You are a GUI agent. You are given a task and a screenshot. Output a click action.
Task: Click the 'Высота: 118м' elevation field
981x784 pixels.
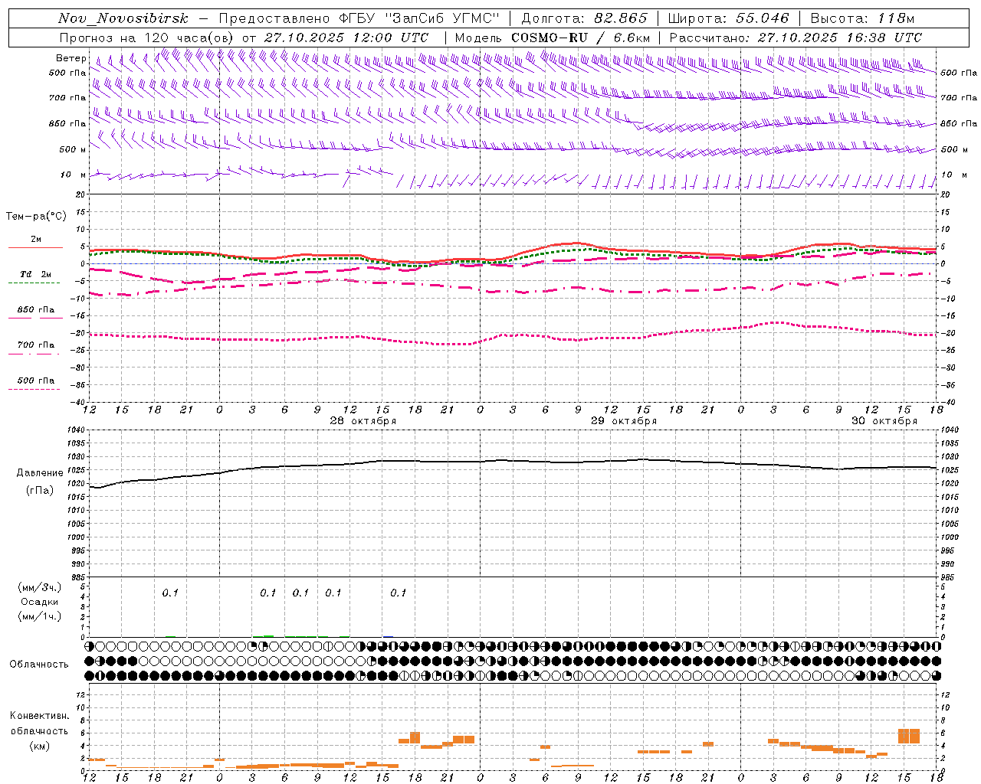click(862, 18)
